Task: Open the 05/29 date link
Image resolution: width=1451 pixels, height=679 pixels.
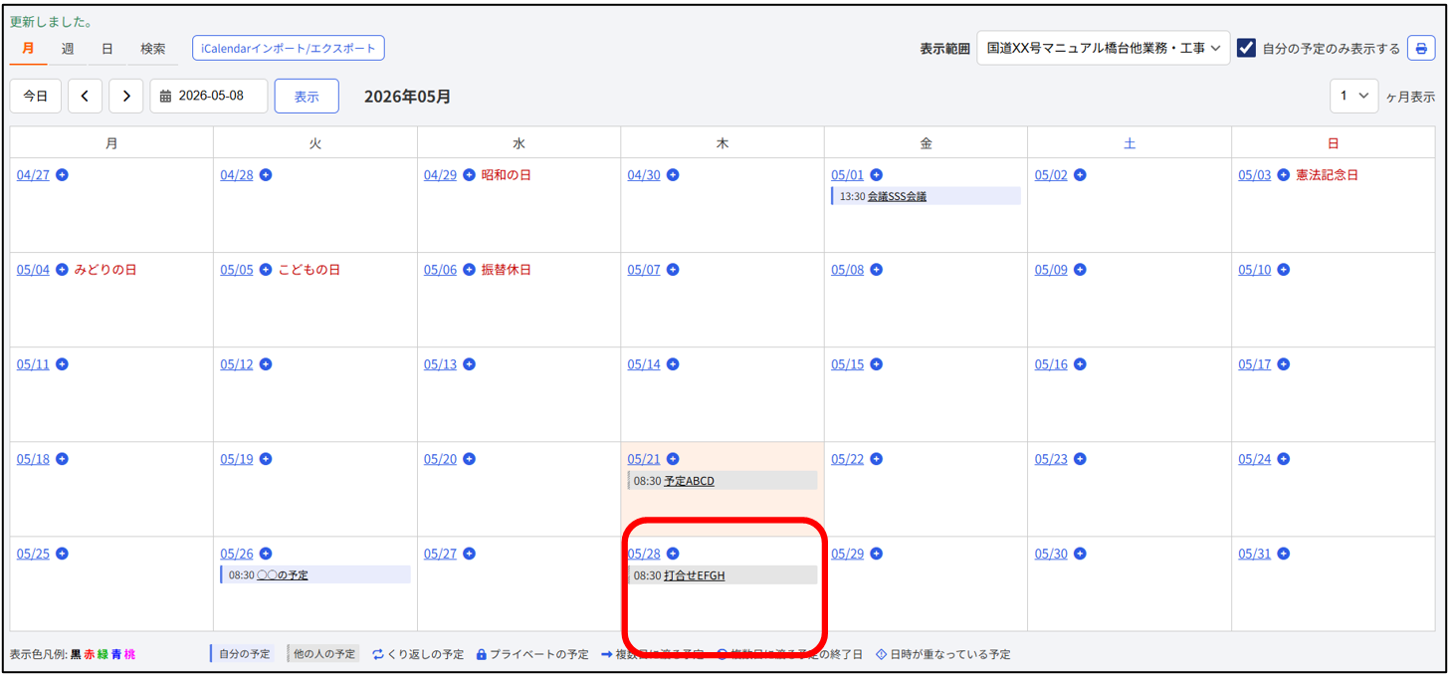Action: coord(848,554)
